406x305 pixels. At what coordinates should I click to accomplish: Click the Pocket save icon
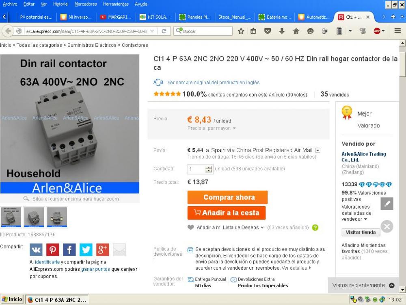pyautogui.click(x=268, y=31)
